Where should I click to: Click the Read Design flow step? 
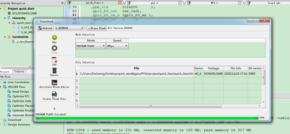(x=20, y=91)
